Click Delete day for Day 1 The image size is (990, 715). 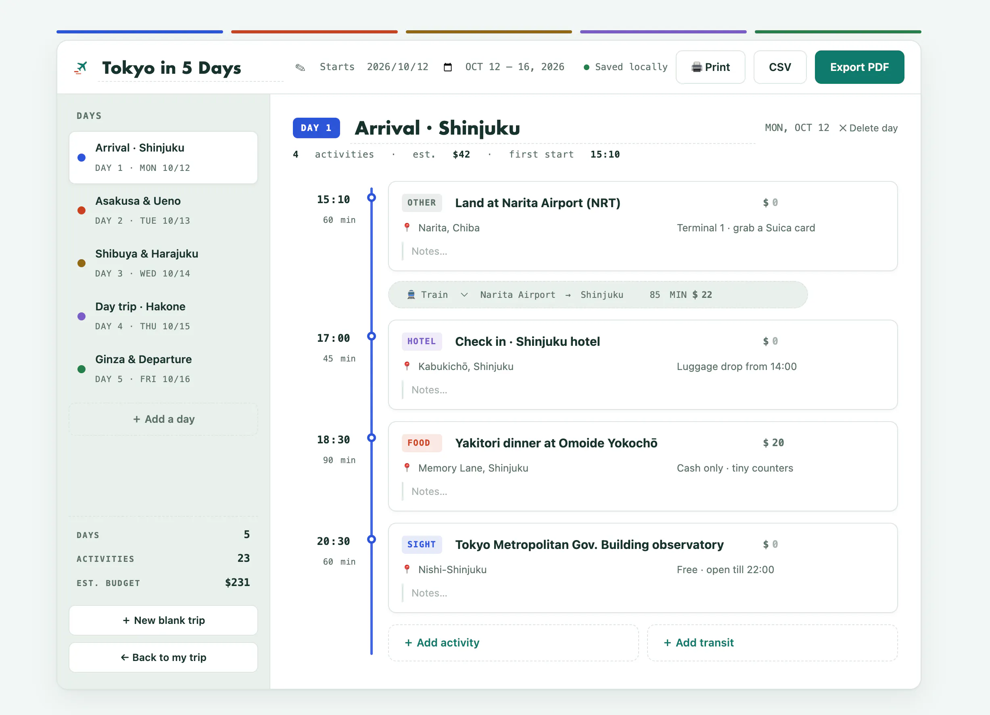pyautogui.click(x=868, y=128)
